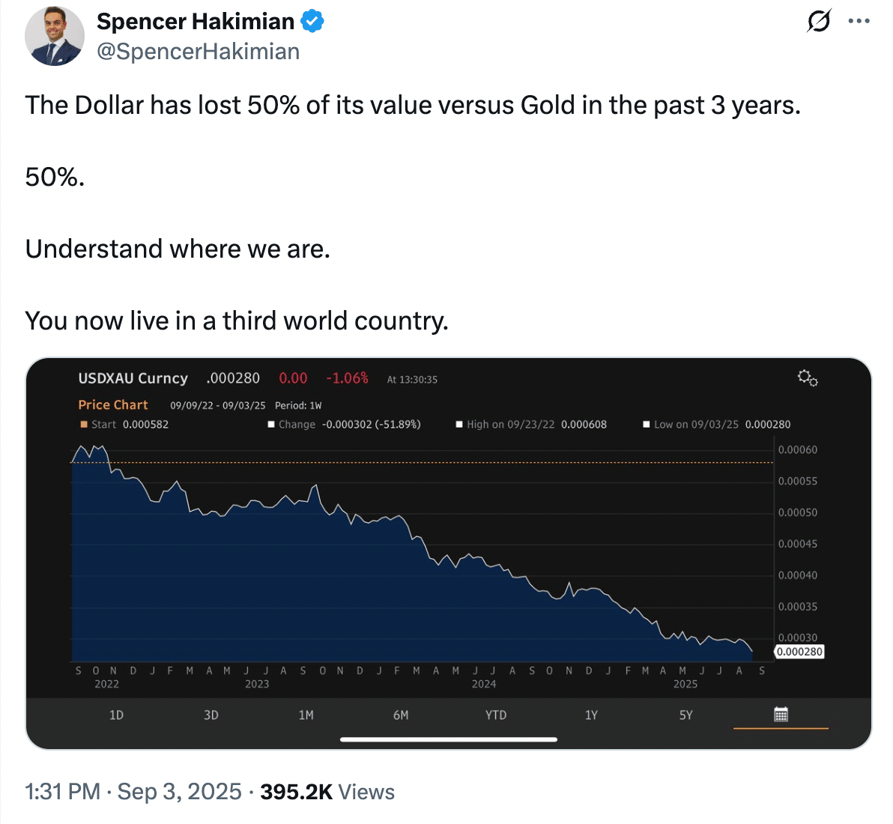This screenshot has width=893, height=824.
Task: Switch to the 6M timeframe tab
Action: tap(401, 715)
